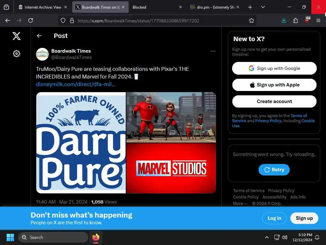Open Firefox downloads panel

tap(284, 20)
